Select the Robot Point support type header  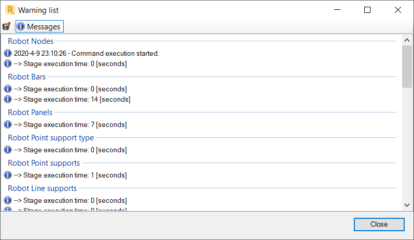point(51,137)
